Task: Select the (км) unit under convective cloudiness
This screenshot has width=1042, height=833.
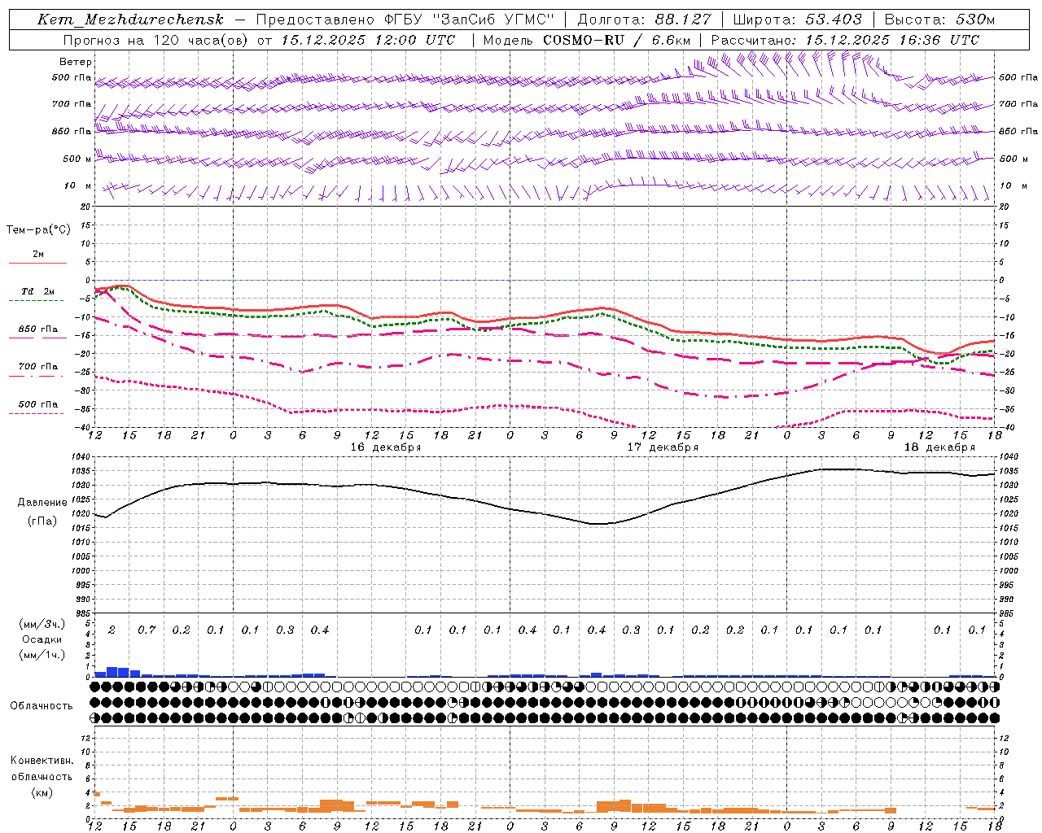Action: click(x=42, y=792)
